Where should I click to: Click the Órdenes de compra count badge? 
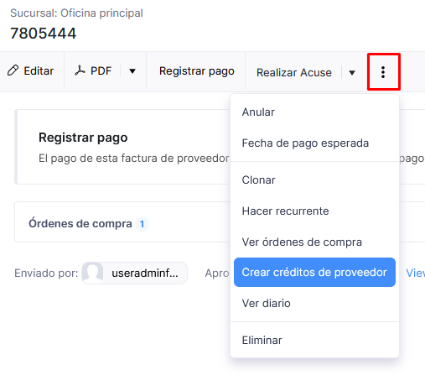click(142, 224)
